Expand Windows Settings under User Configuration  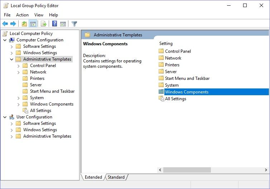click(x=12, y=130)
